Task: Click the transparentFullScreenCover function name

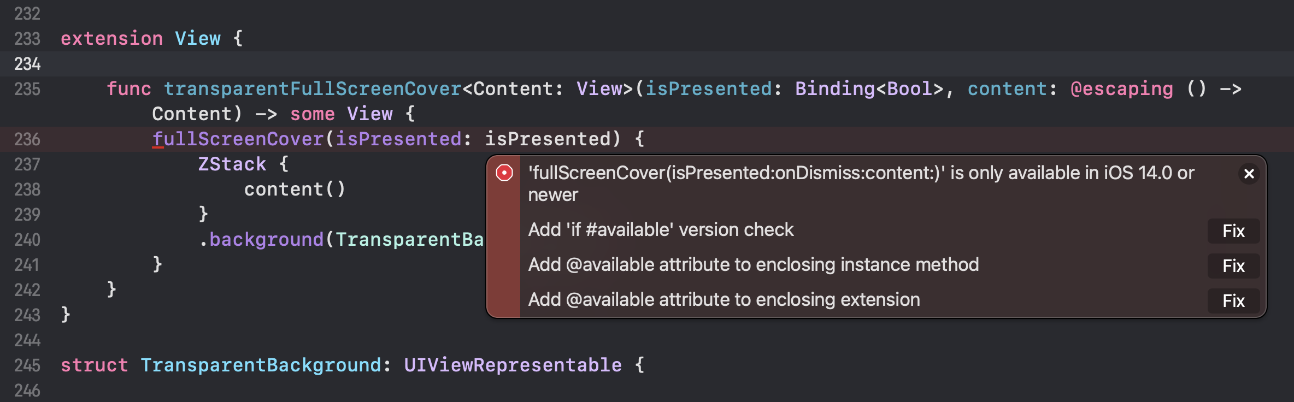Action: [x=311, y=88]
